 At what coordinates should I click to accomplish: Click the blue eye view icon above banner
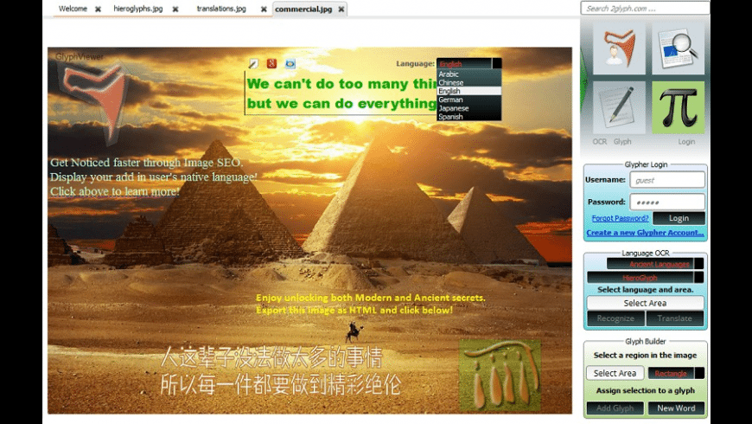tap(290, 63)
